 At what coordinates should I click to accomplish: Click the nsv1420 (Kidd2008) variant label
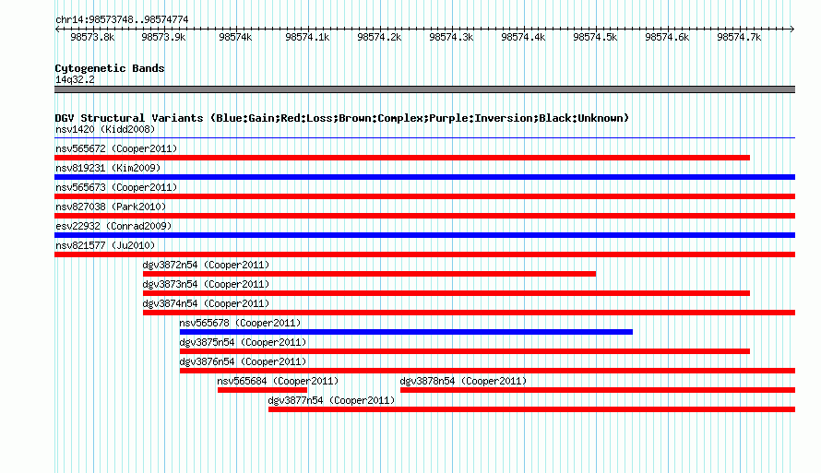105,129
